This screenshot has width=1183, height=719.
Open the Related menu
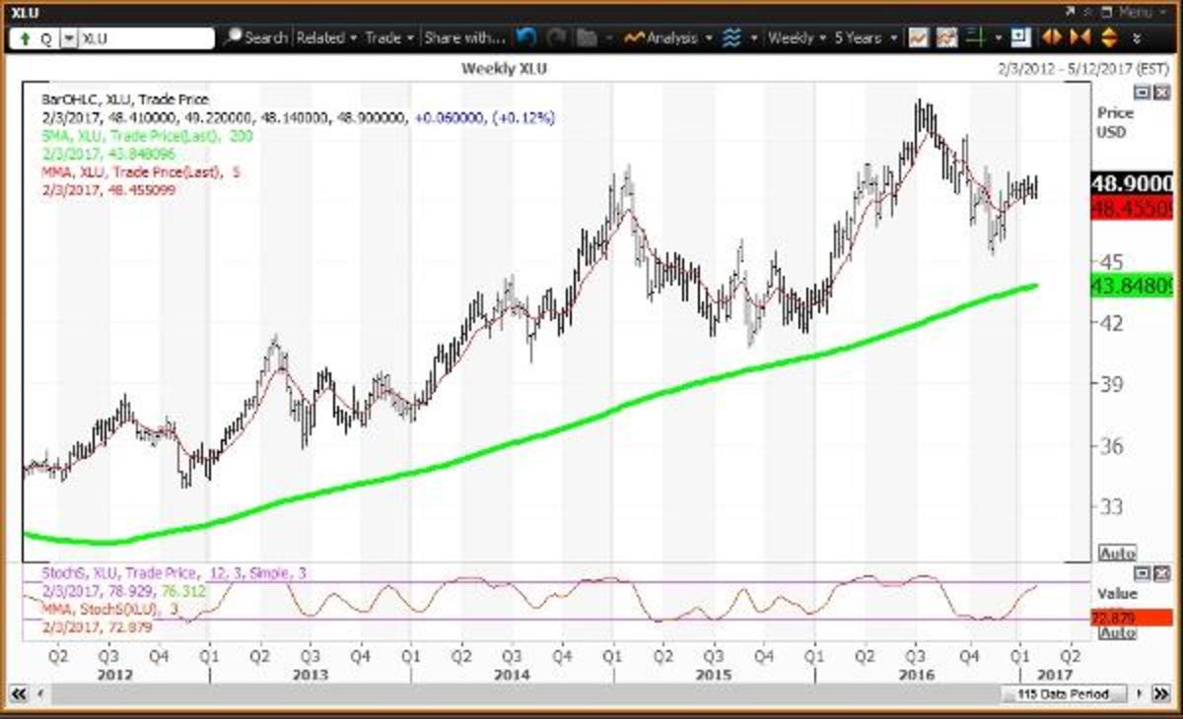click(x=326, y=38)
